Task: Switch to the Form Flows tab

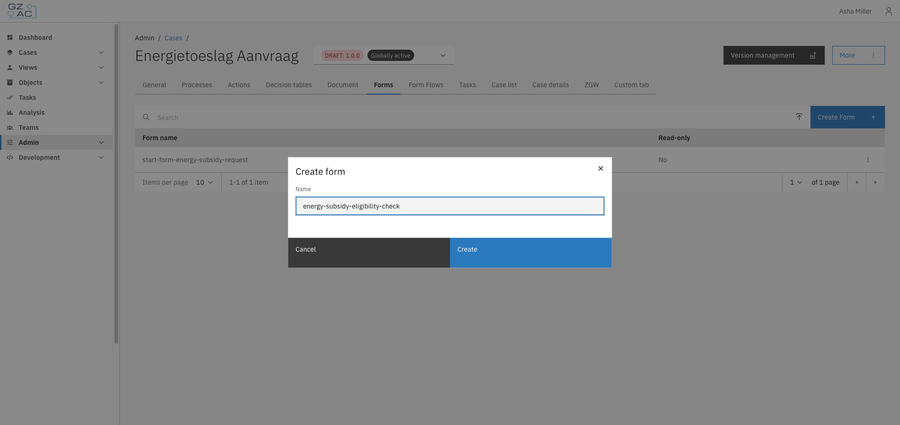Action: tap(426, 85)
